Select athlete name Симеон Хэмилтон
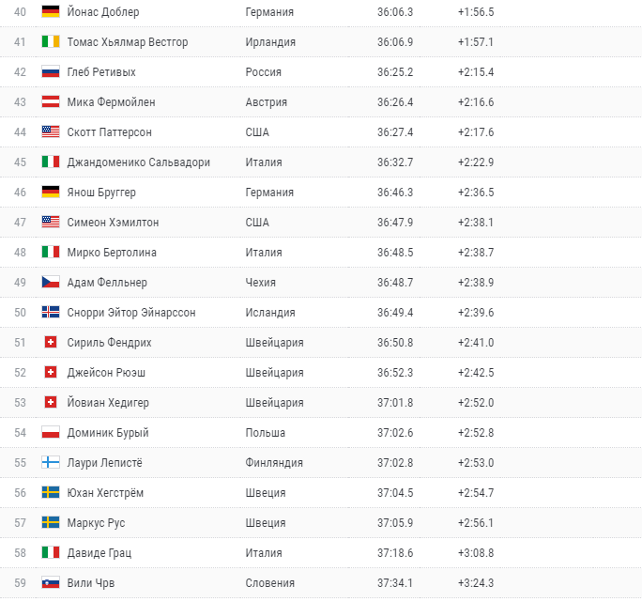Screen dimensions: 642x602 [x=113, y=223]
